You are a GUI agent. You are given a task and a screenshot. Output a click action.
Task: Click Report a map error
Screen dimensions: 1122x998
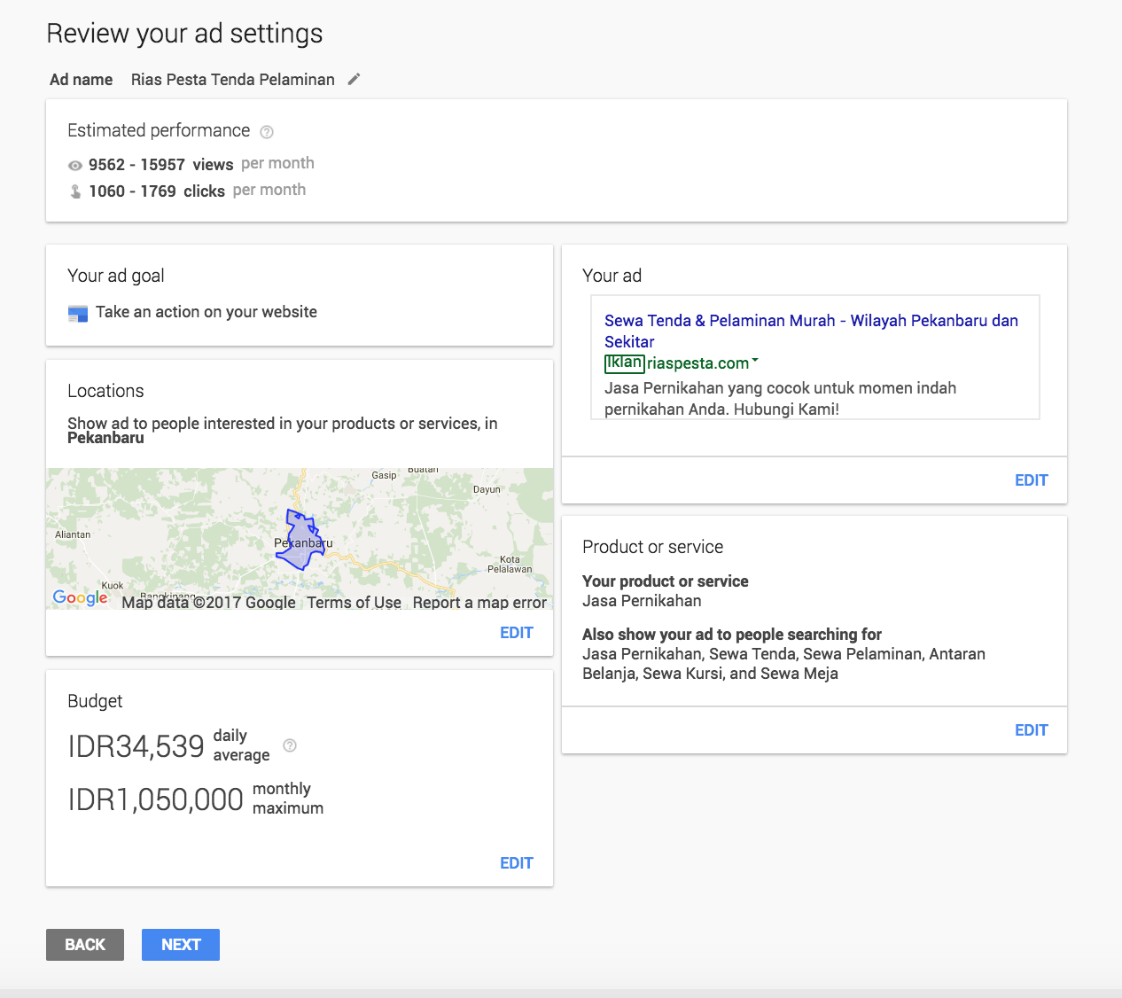click(x=479, y=602)
